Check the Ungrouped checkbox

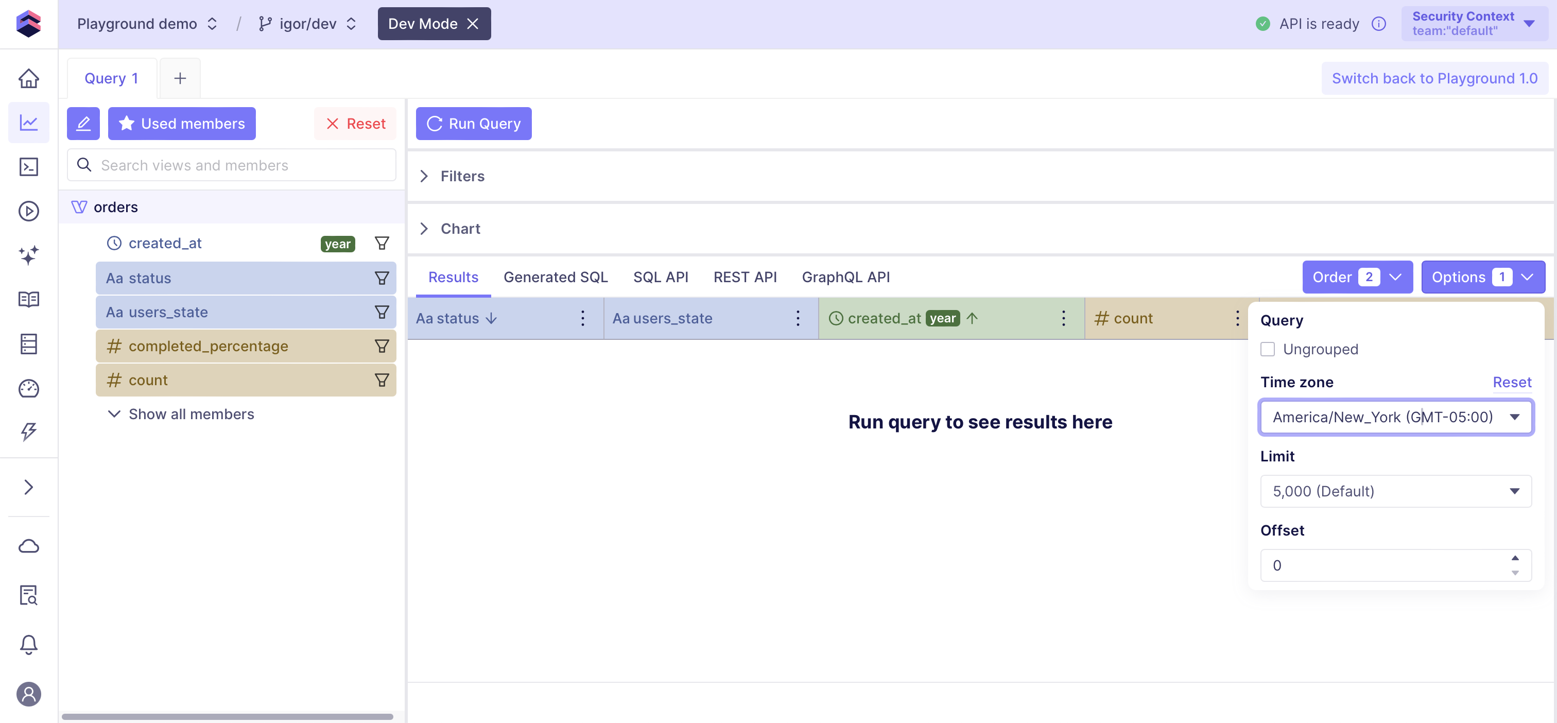click(1268, 349)
